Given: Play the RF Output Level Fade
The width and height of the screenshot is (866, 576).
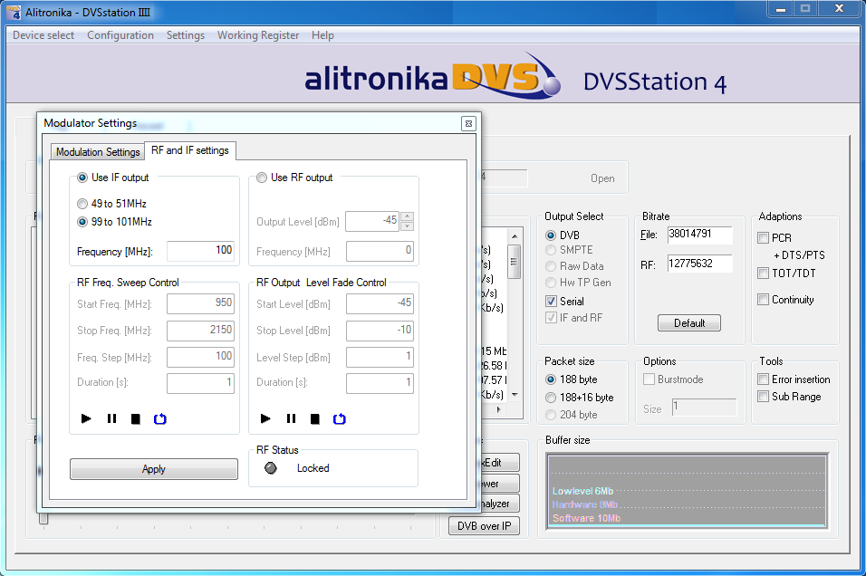Looking at the screenshot, I should point(266,418).
